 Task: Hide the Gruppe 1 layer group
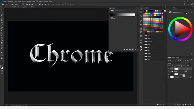169,71
